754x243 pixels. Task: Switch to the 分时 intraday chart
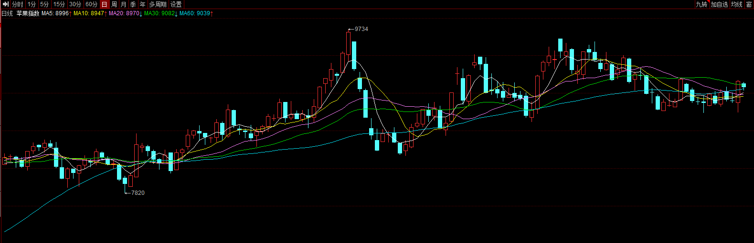[x=18, y=4]
